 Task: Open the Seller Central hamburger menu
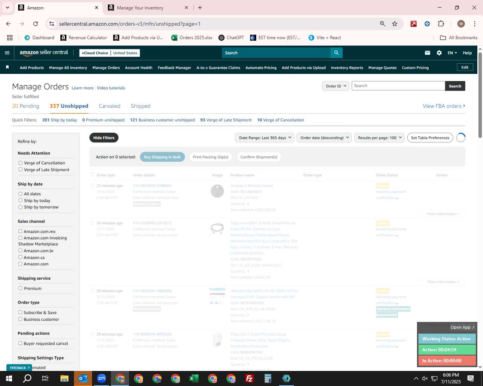pos(7,53)
